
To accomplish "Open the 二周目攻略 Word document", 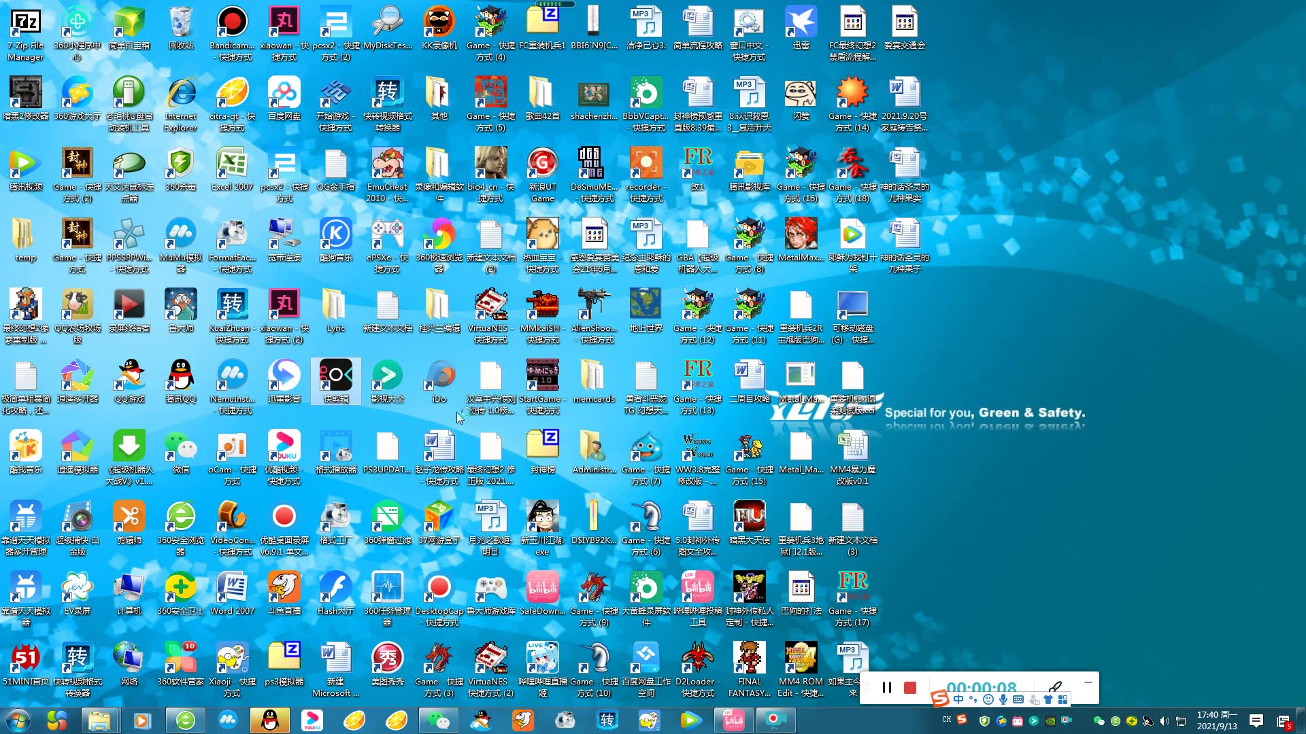I will 750,381.
